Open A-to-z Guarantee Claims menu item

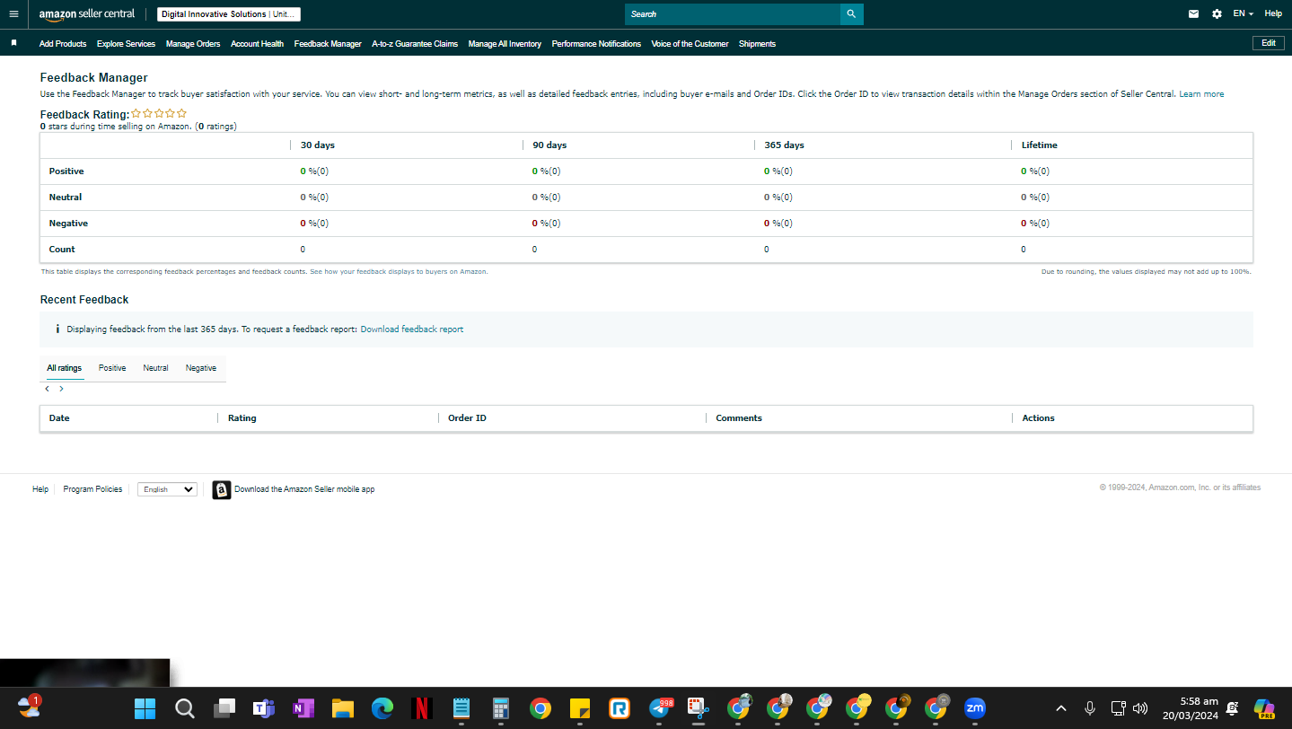[415, 44]
